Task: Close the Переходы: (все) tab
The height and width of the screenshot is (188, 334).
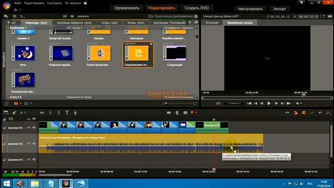Action: point(50,23)
